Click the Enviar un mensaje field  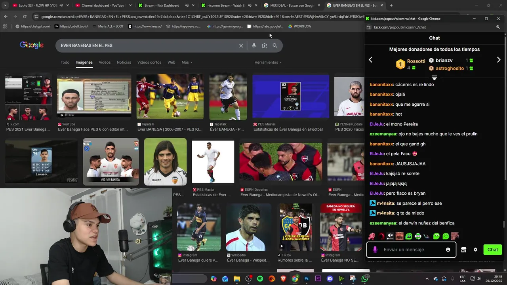(x=412, y=250)
